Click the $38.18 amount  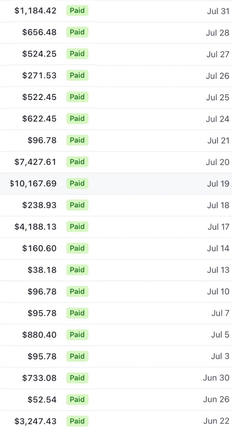[x=42, y=270]
